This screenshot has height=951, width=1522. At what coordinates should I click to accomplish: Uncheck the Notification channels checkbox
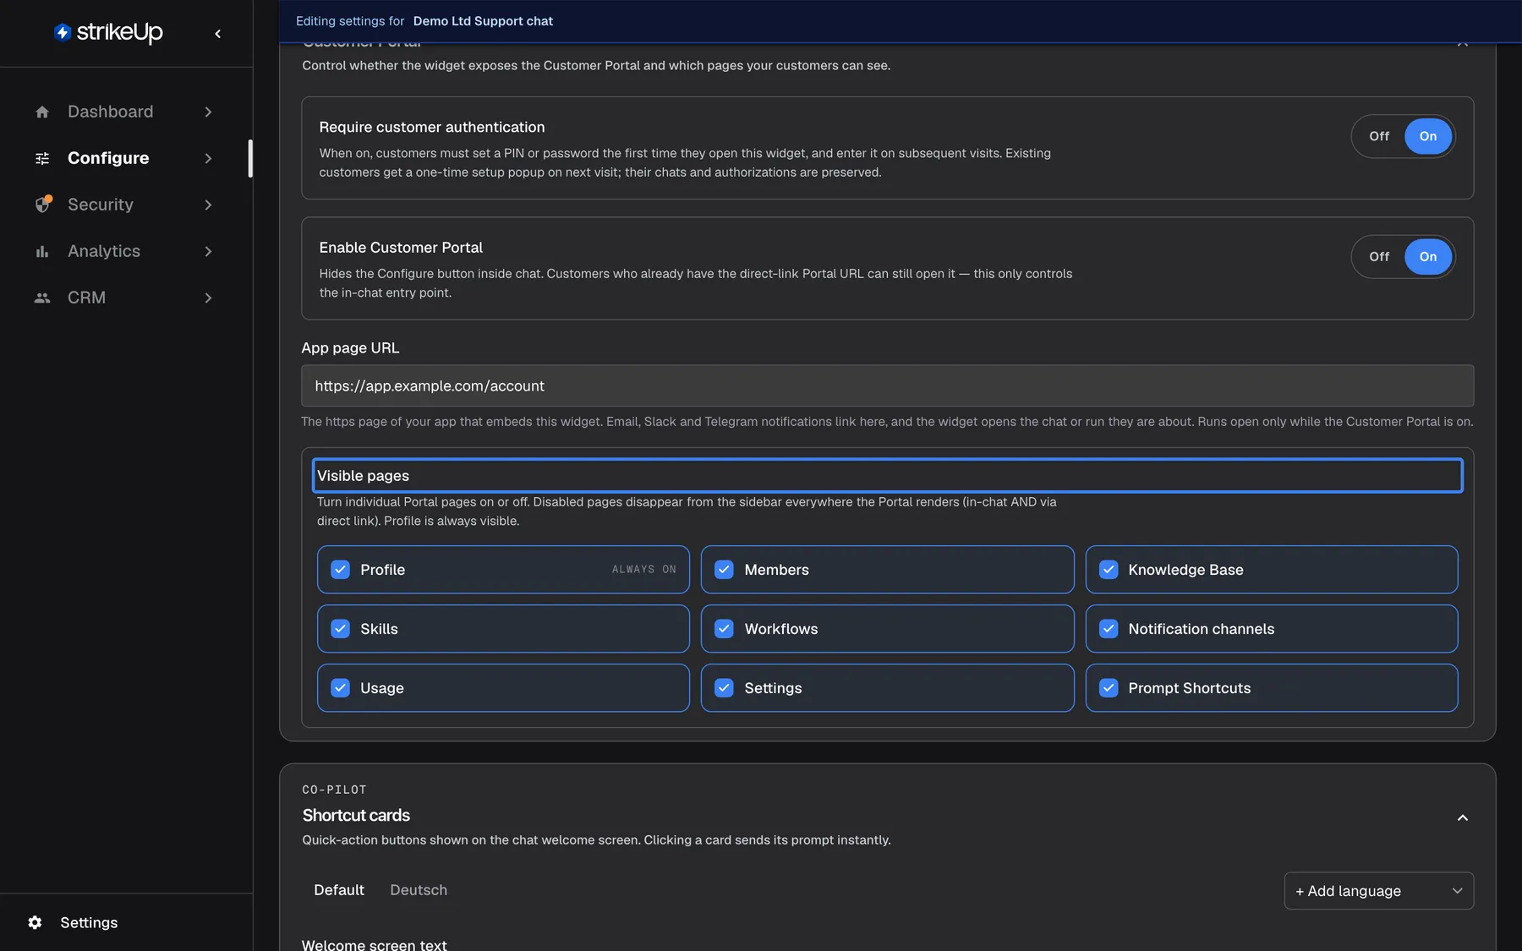pyautogui.click(x=1109, y=629)
